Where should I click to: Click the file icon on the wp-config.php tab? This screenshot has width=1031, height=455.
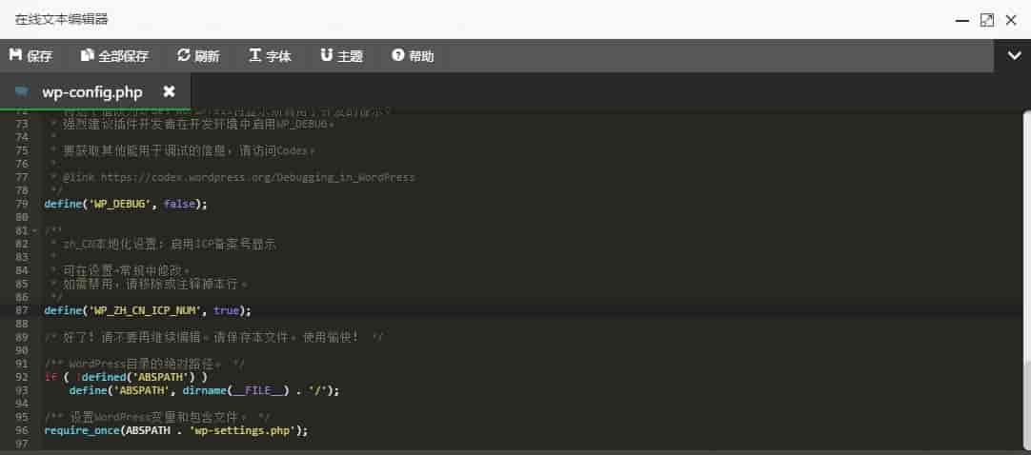pyautogui.click(x=21, y=91)
